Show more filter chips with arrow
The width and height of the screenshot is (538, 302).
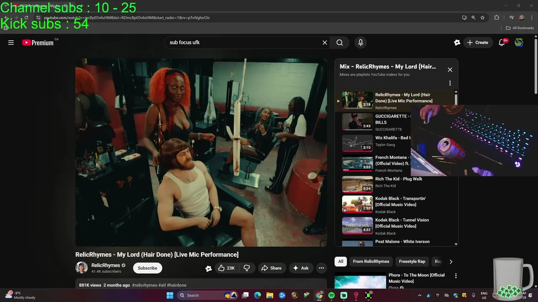point(451,262)
